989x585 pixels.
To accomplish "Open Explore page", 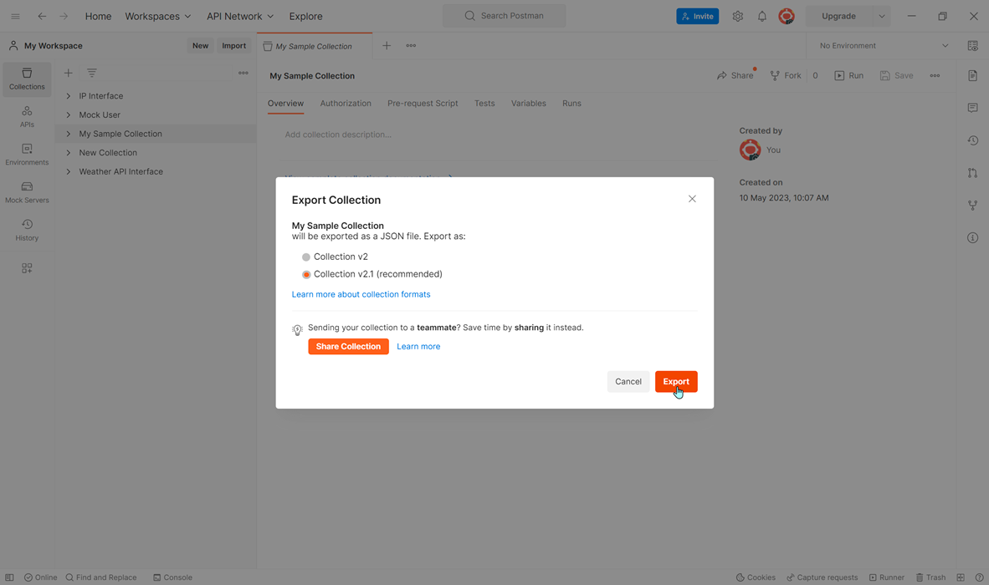I will tap(306, 17).
